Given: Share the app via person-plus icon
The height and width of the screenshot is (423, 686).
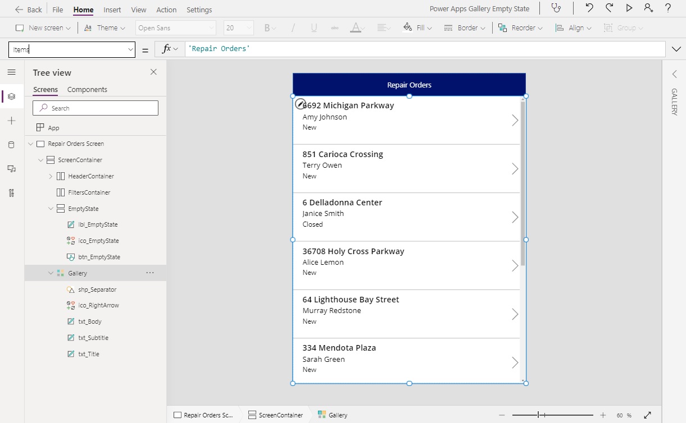Looking at the screenshot, I should point(647,8).
